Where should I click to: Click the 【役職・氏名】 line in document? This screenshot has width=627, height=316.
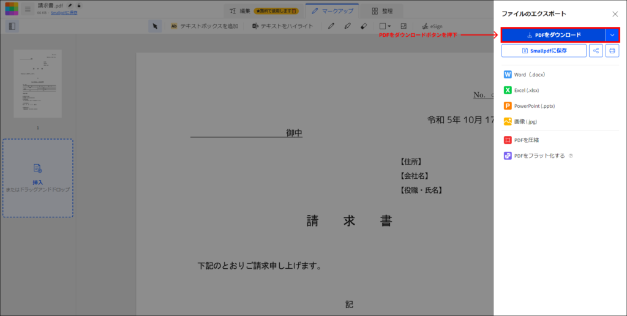coord(421,190)
